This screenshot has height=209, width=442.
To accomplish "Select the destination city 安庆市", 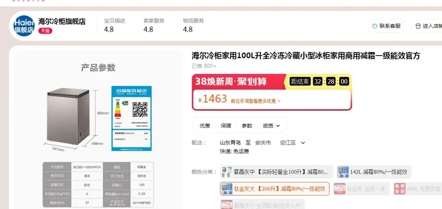I will [263, 143].
